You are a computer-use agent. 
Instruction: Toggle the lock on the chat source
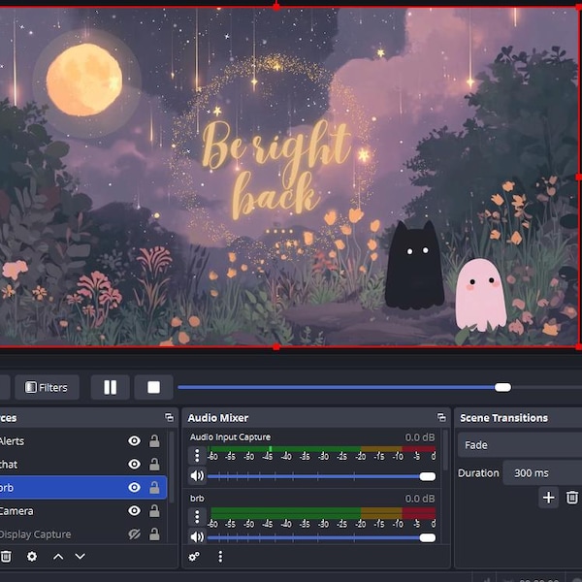coord(154,465)
